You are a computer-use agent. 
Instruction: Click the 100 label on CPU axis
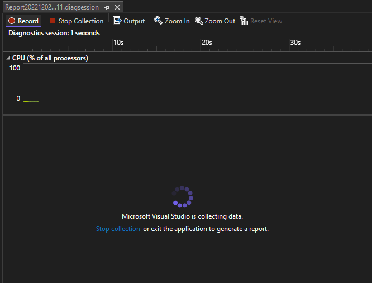tap(15, 68)
